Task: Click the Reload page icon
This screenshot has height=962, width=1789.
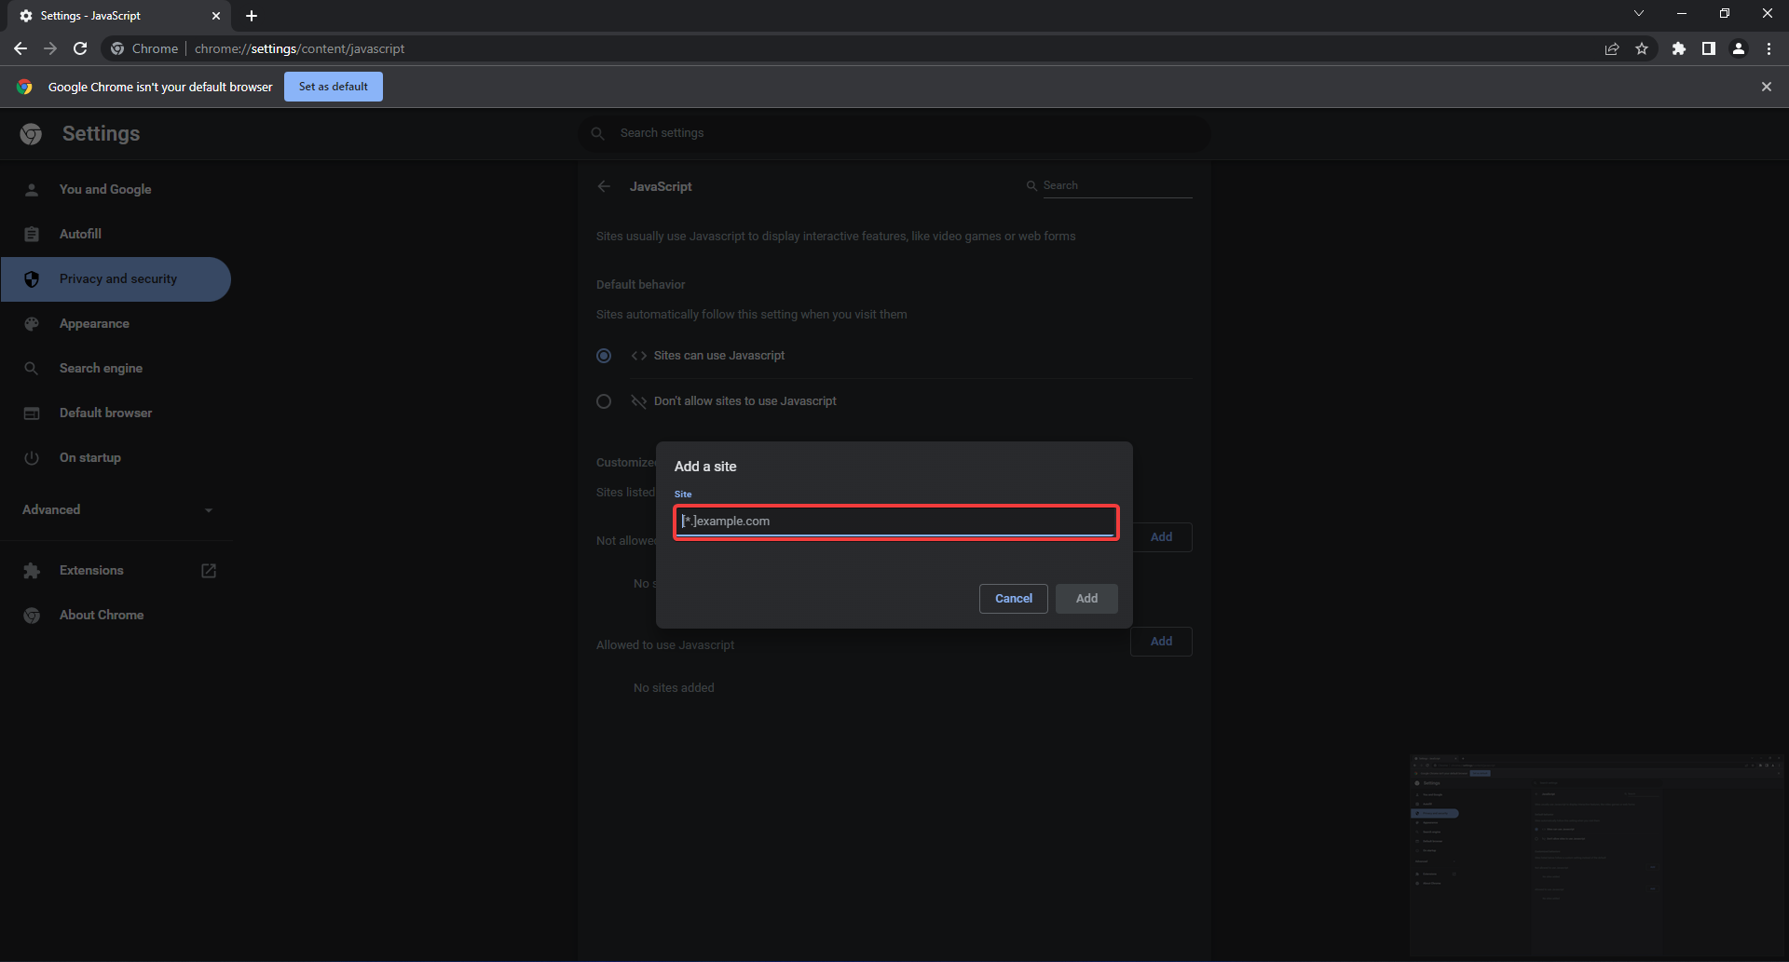Action: coord(80,48)
